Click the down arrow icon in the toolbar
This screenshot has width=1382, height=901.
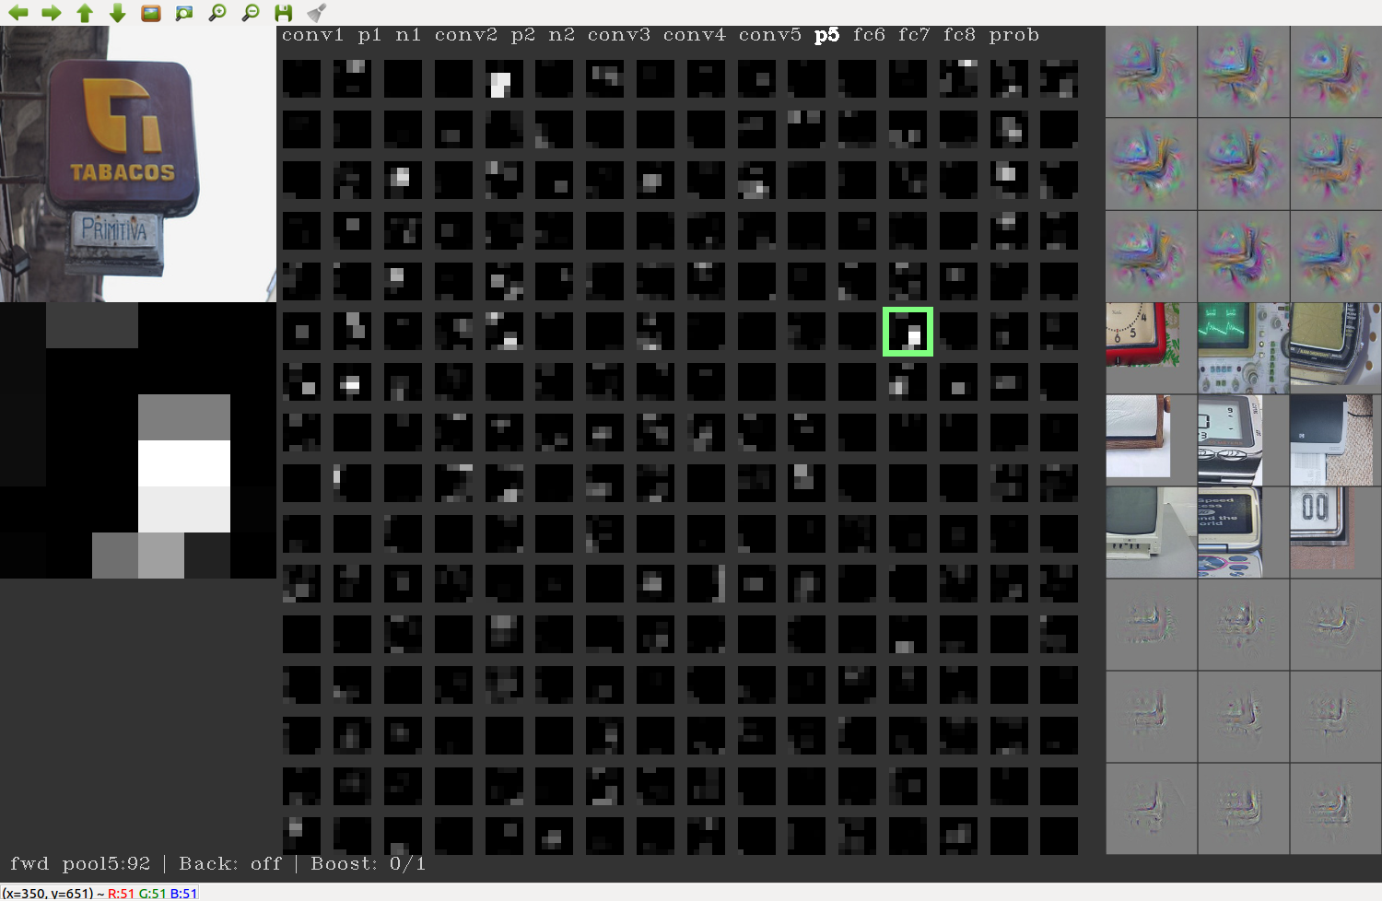pos(116,13)
